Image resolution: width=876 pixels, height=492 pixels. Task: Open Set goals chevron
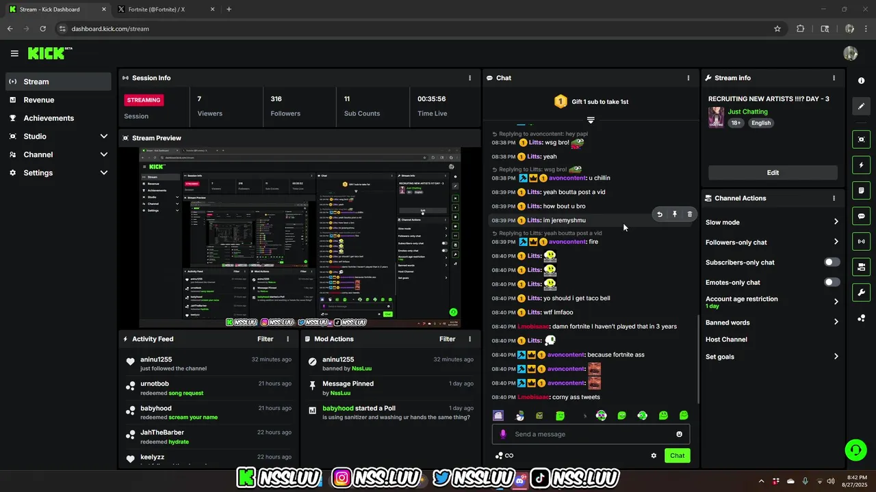836,357
